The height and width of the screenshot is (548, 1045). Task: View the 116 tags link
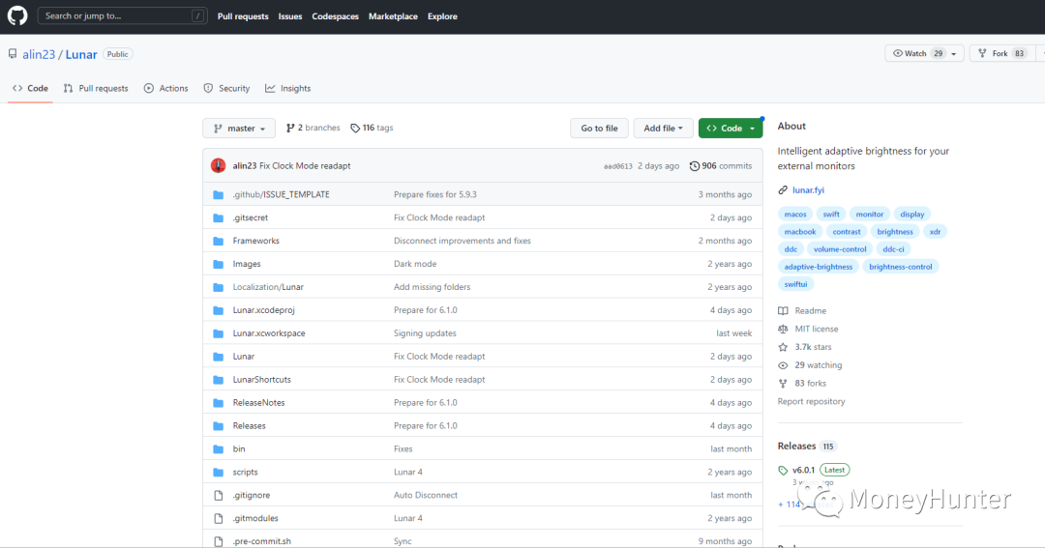tap(372, 128)
